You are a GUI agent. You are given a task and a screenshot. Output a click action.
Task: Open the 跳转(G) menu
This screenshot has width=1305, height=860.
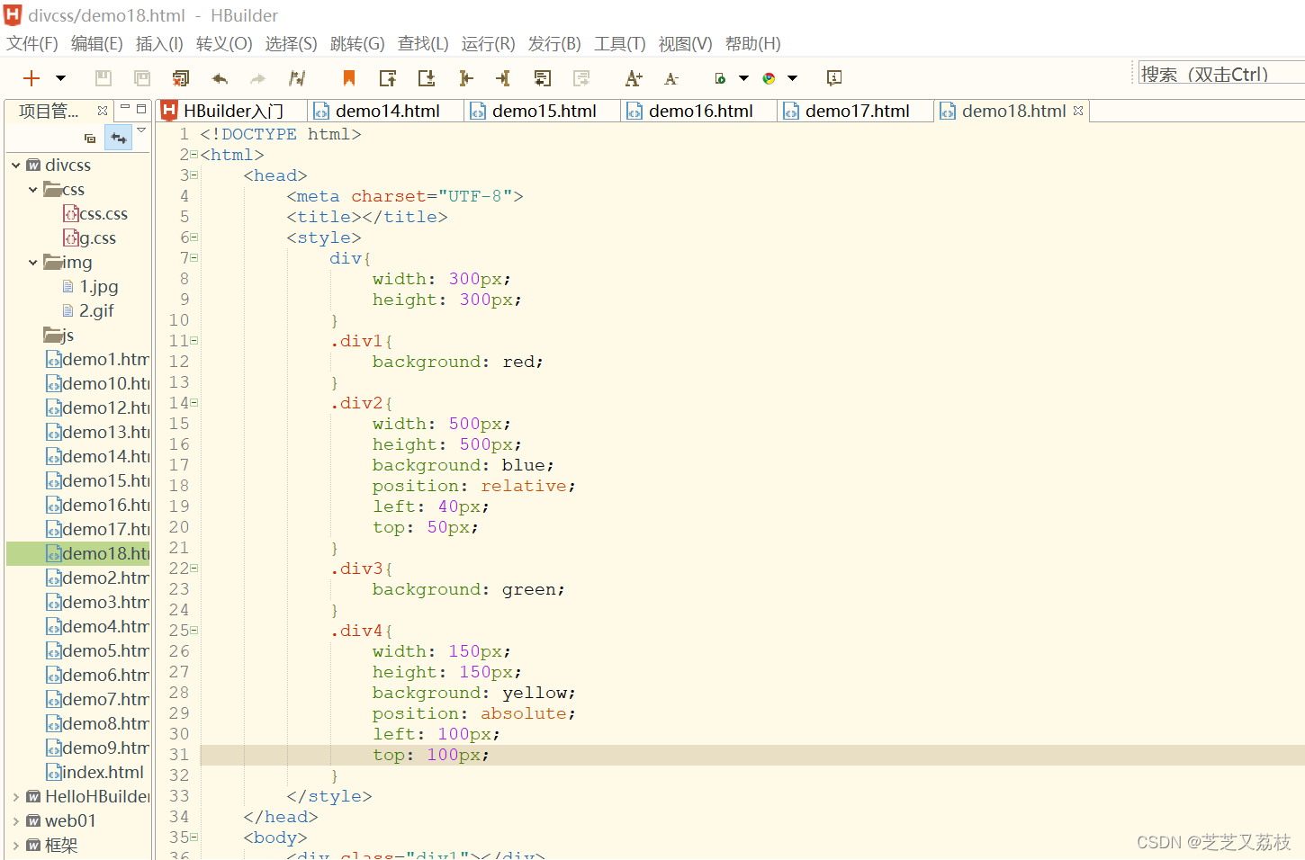tap(357, 44)
